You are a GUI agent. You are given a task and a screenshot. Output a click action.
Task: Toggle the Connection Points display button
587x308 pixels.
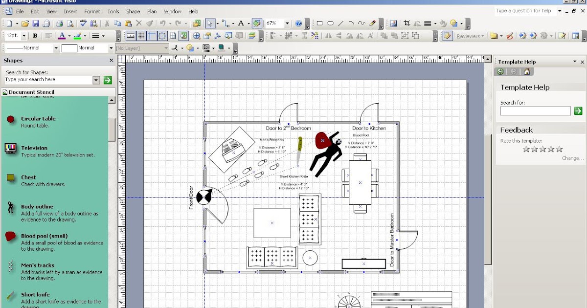click(163, 36)
